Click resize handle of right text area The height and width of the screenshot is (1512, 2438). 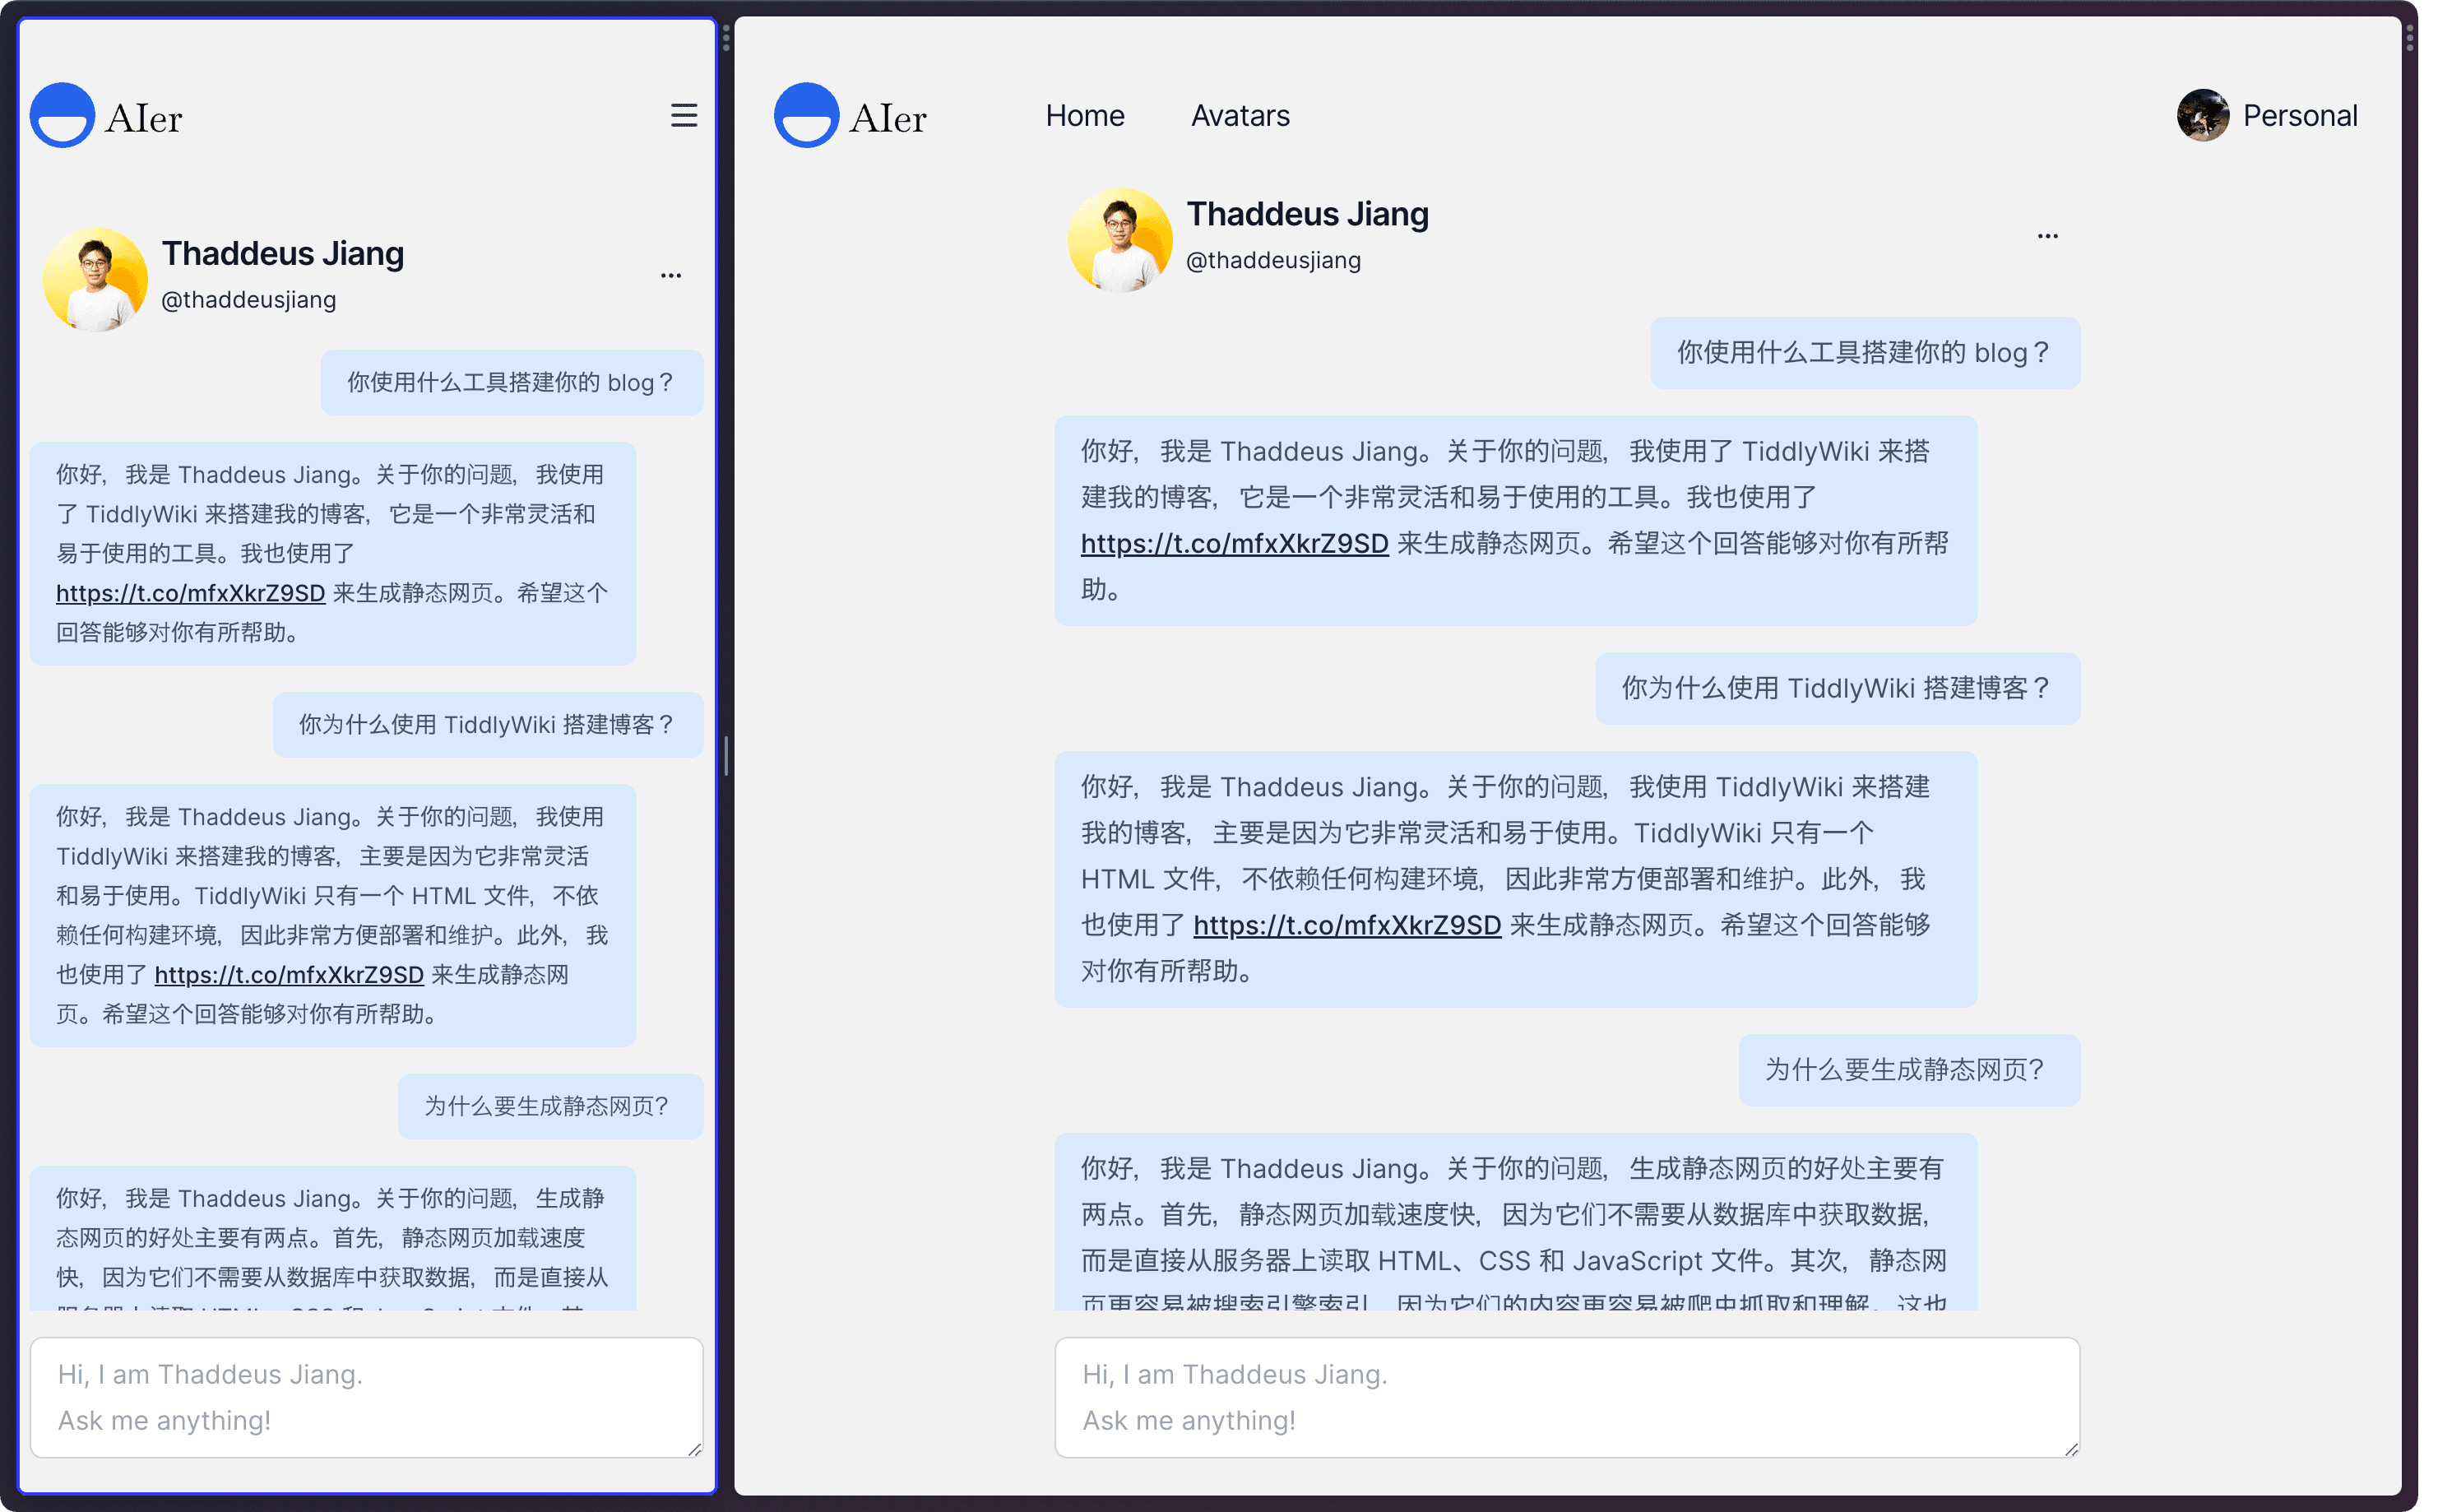[2071, 1449]
